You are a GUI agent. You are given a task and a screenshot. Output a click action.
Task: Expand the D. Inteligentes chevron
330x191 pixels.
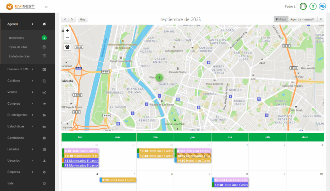pyautogui.click(x=33, y=115)
